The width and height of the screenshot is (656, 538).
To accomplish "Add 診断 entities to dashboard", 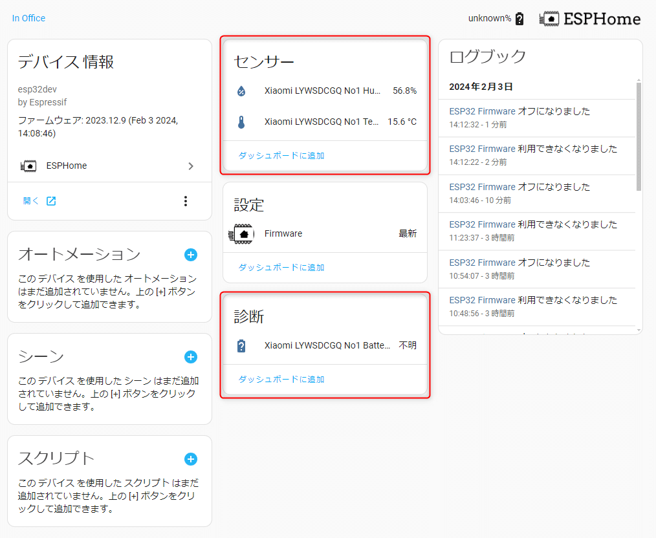I will (281, 379).
